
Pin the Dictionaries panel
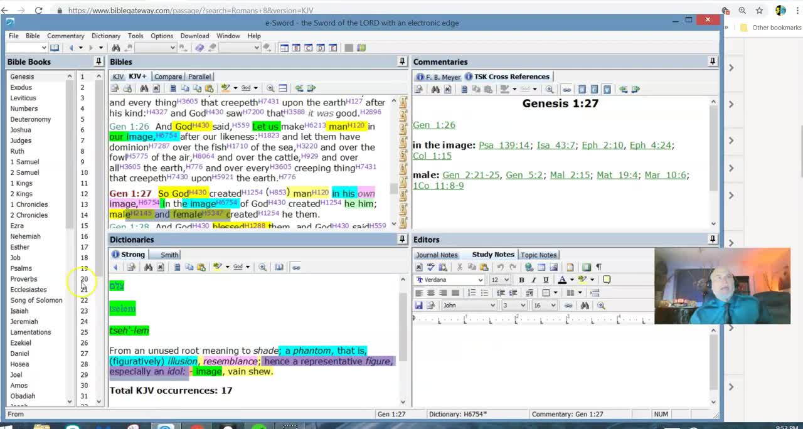(x=401, y=239)
